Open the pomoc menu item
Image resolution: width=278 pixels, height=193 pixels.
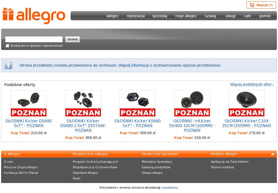pos(265,16)
